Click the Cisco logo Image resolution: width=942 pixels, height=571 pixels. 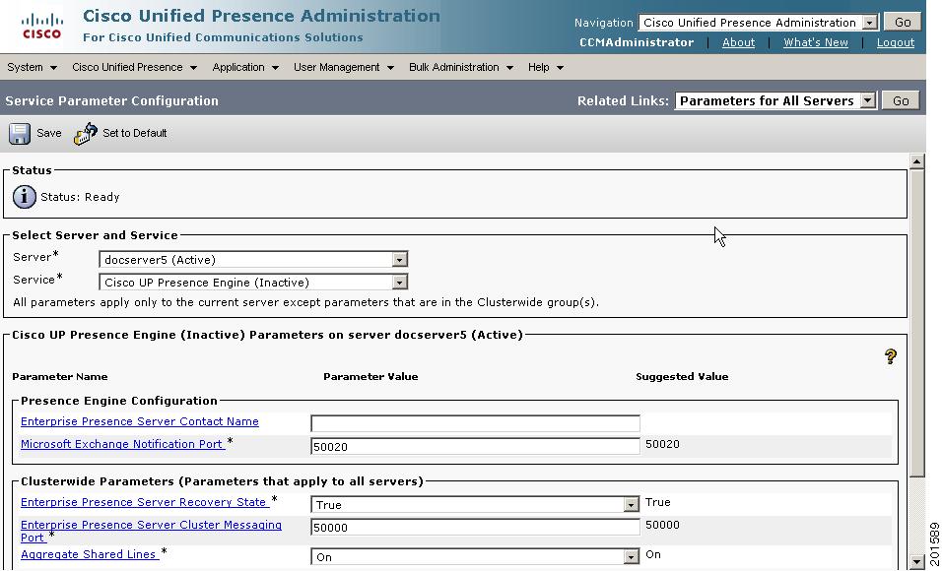(x=41, y=26)
